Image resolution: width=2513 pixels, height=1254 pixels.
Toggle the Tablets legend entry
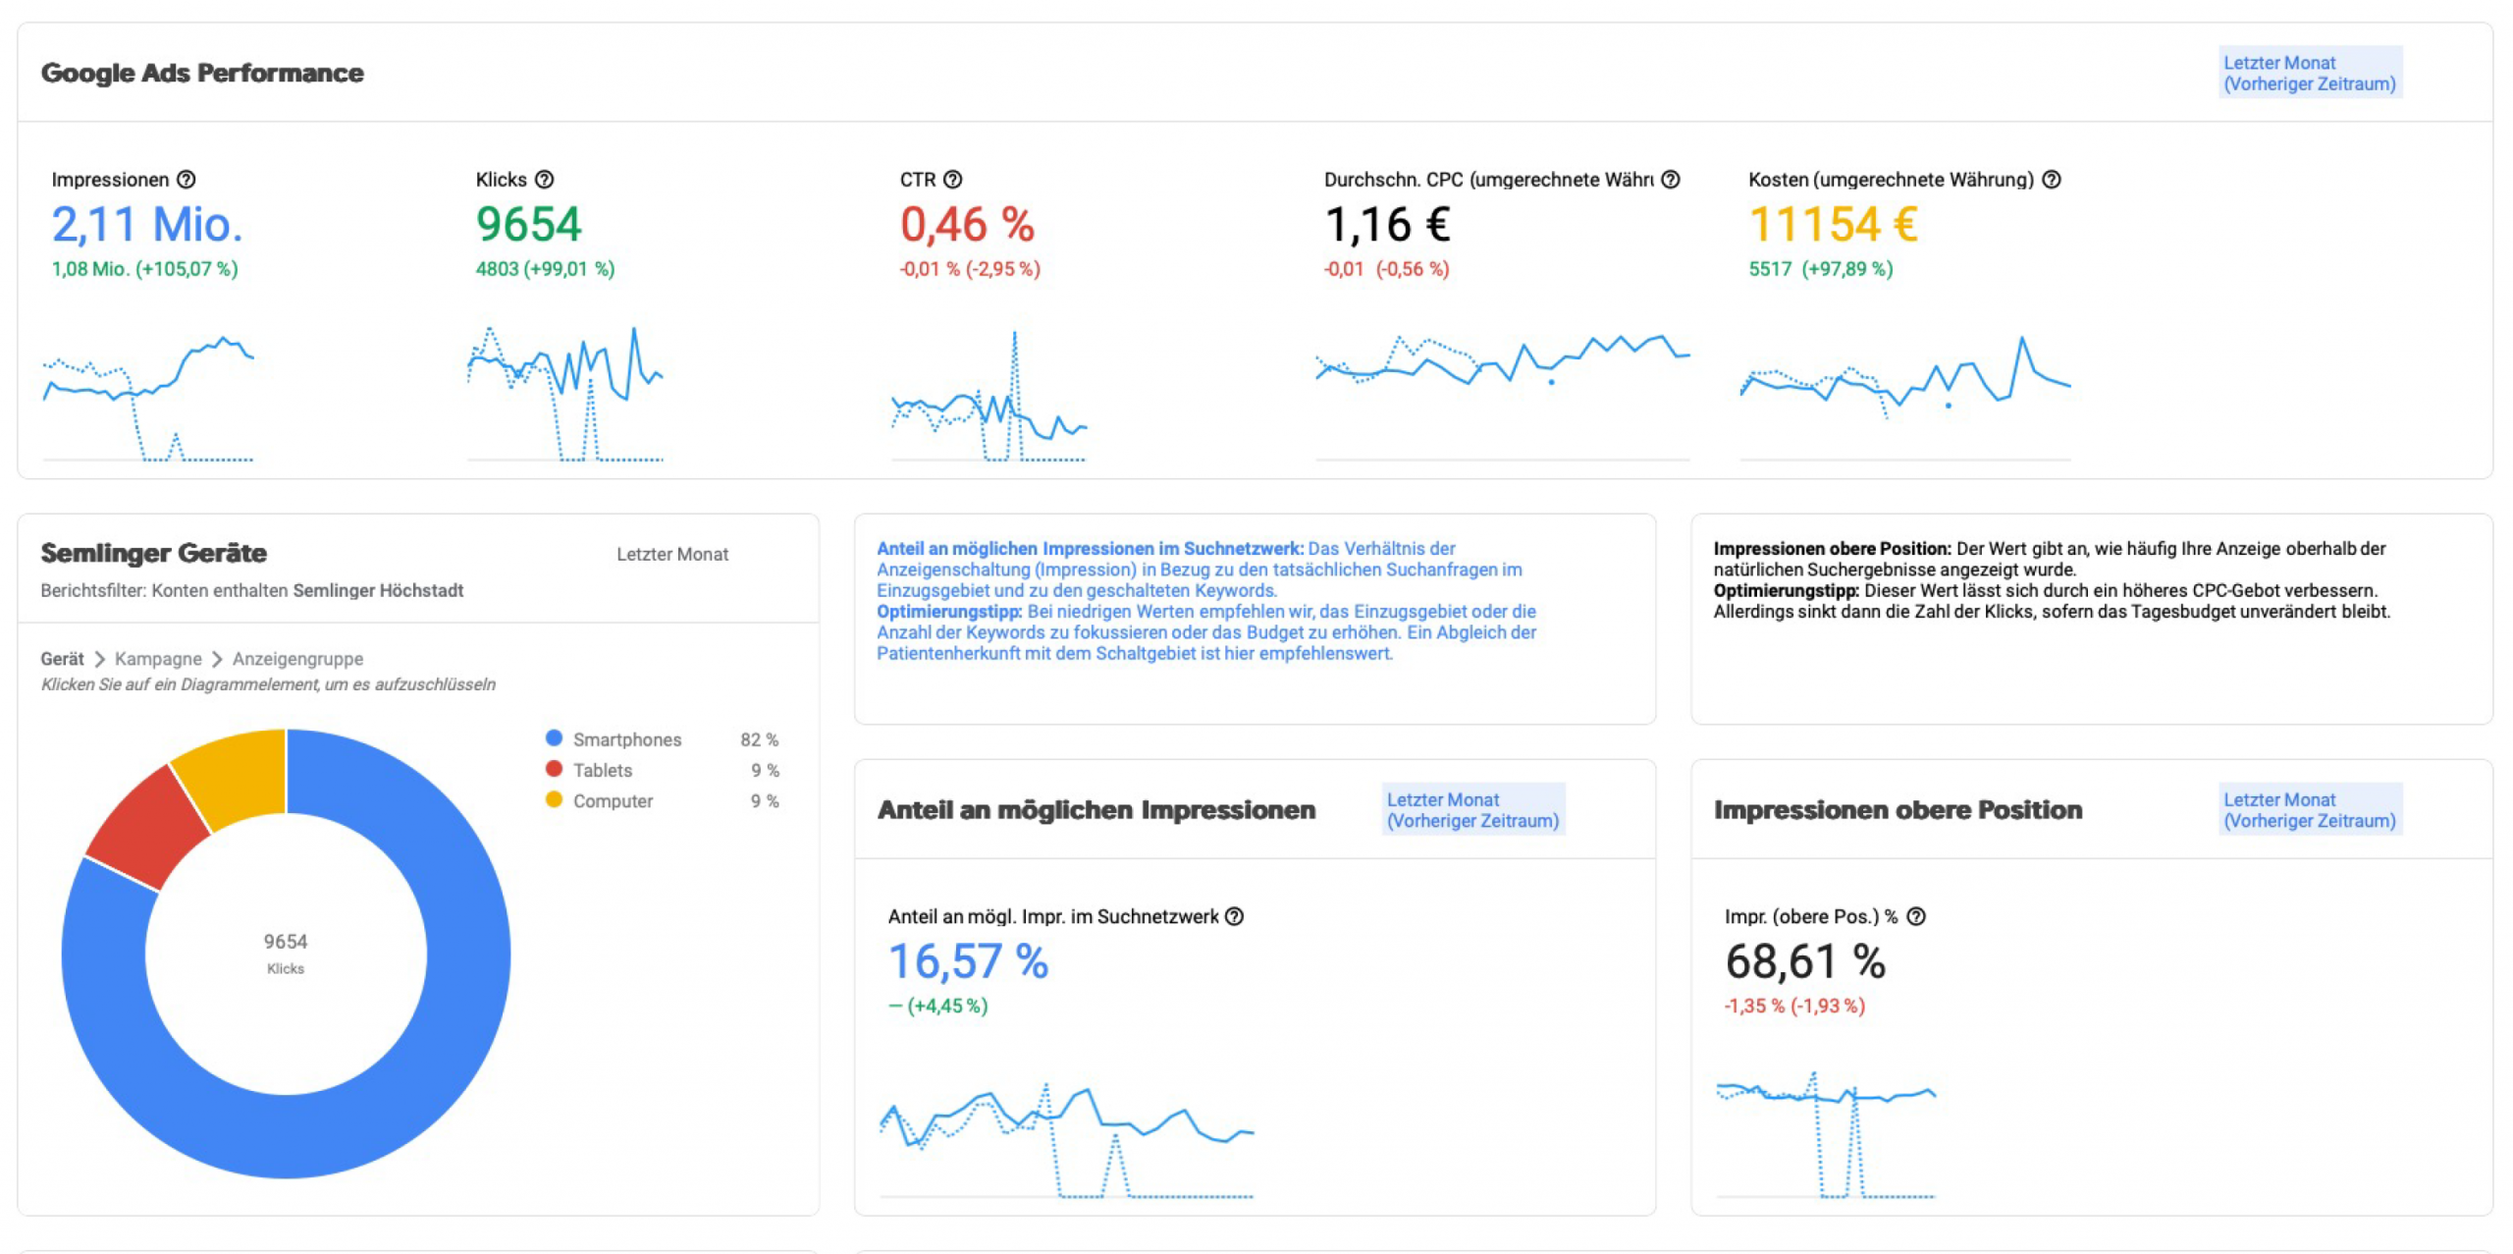[602, 770]
